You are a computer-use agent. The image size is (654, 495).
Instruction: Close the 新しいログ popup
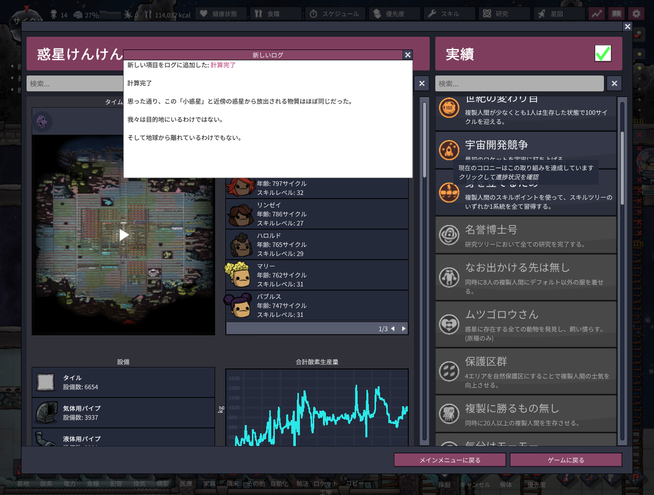[x=407, y=55]
